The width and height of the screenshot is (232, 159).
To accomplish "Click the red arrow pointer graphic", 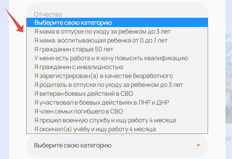I will click(x=14, y=20).
